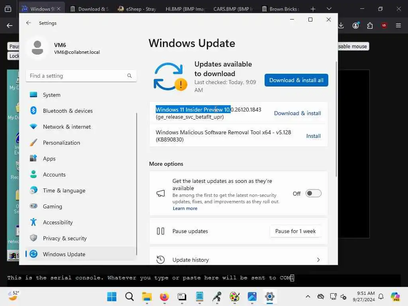Click Pause updates pause icon
The height and width of the screenshot is (306, 408).
pos(160,231)
